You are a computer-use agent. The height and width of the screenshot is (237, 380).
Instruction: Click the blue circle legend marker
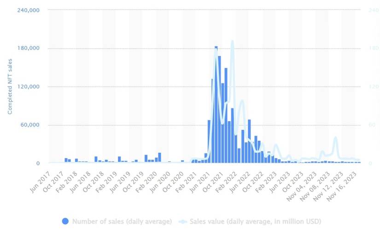pyautogui.click(x=65, y=221)
